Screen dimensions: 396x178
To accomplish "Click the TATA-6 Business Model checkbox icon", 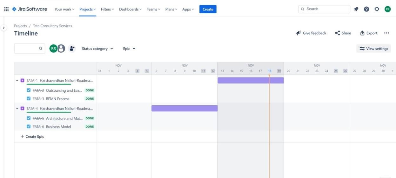I will (x=29, y=127).
